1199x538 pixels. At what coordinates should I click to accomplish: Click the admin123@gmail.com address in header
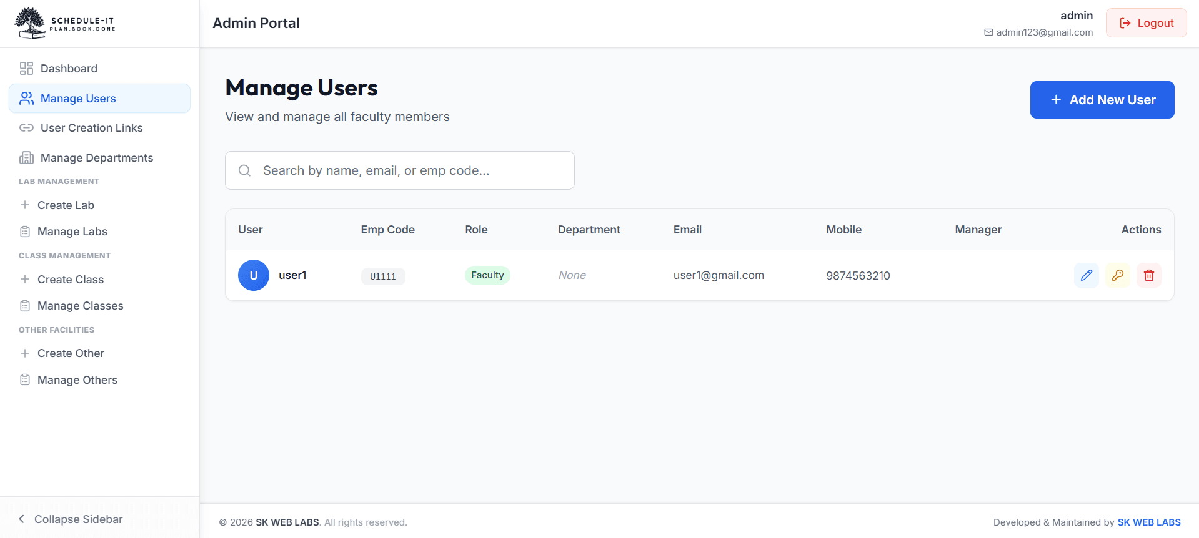coord(1044,32)
